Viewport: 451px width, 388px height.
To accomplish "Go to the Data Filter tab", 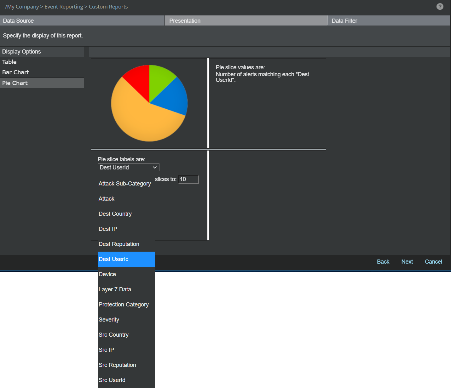I will pyautogui.click(x=389, y=21).
